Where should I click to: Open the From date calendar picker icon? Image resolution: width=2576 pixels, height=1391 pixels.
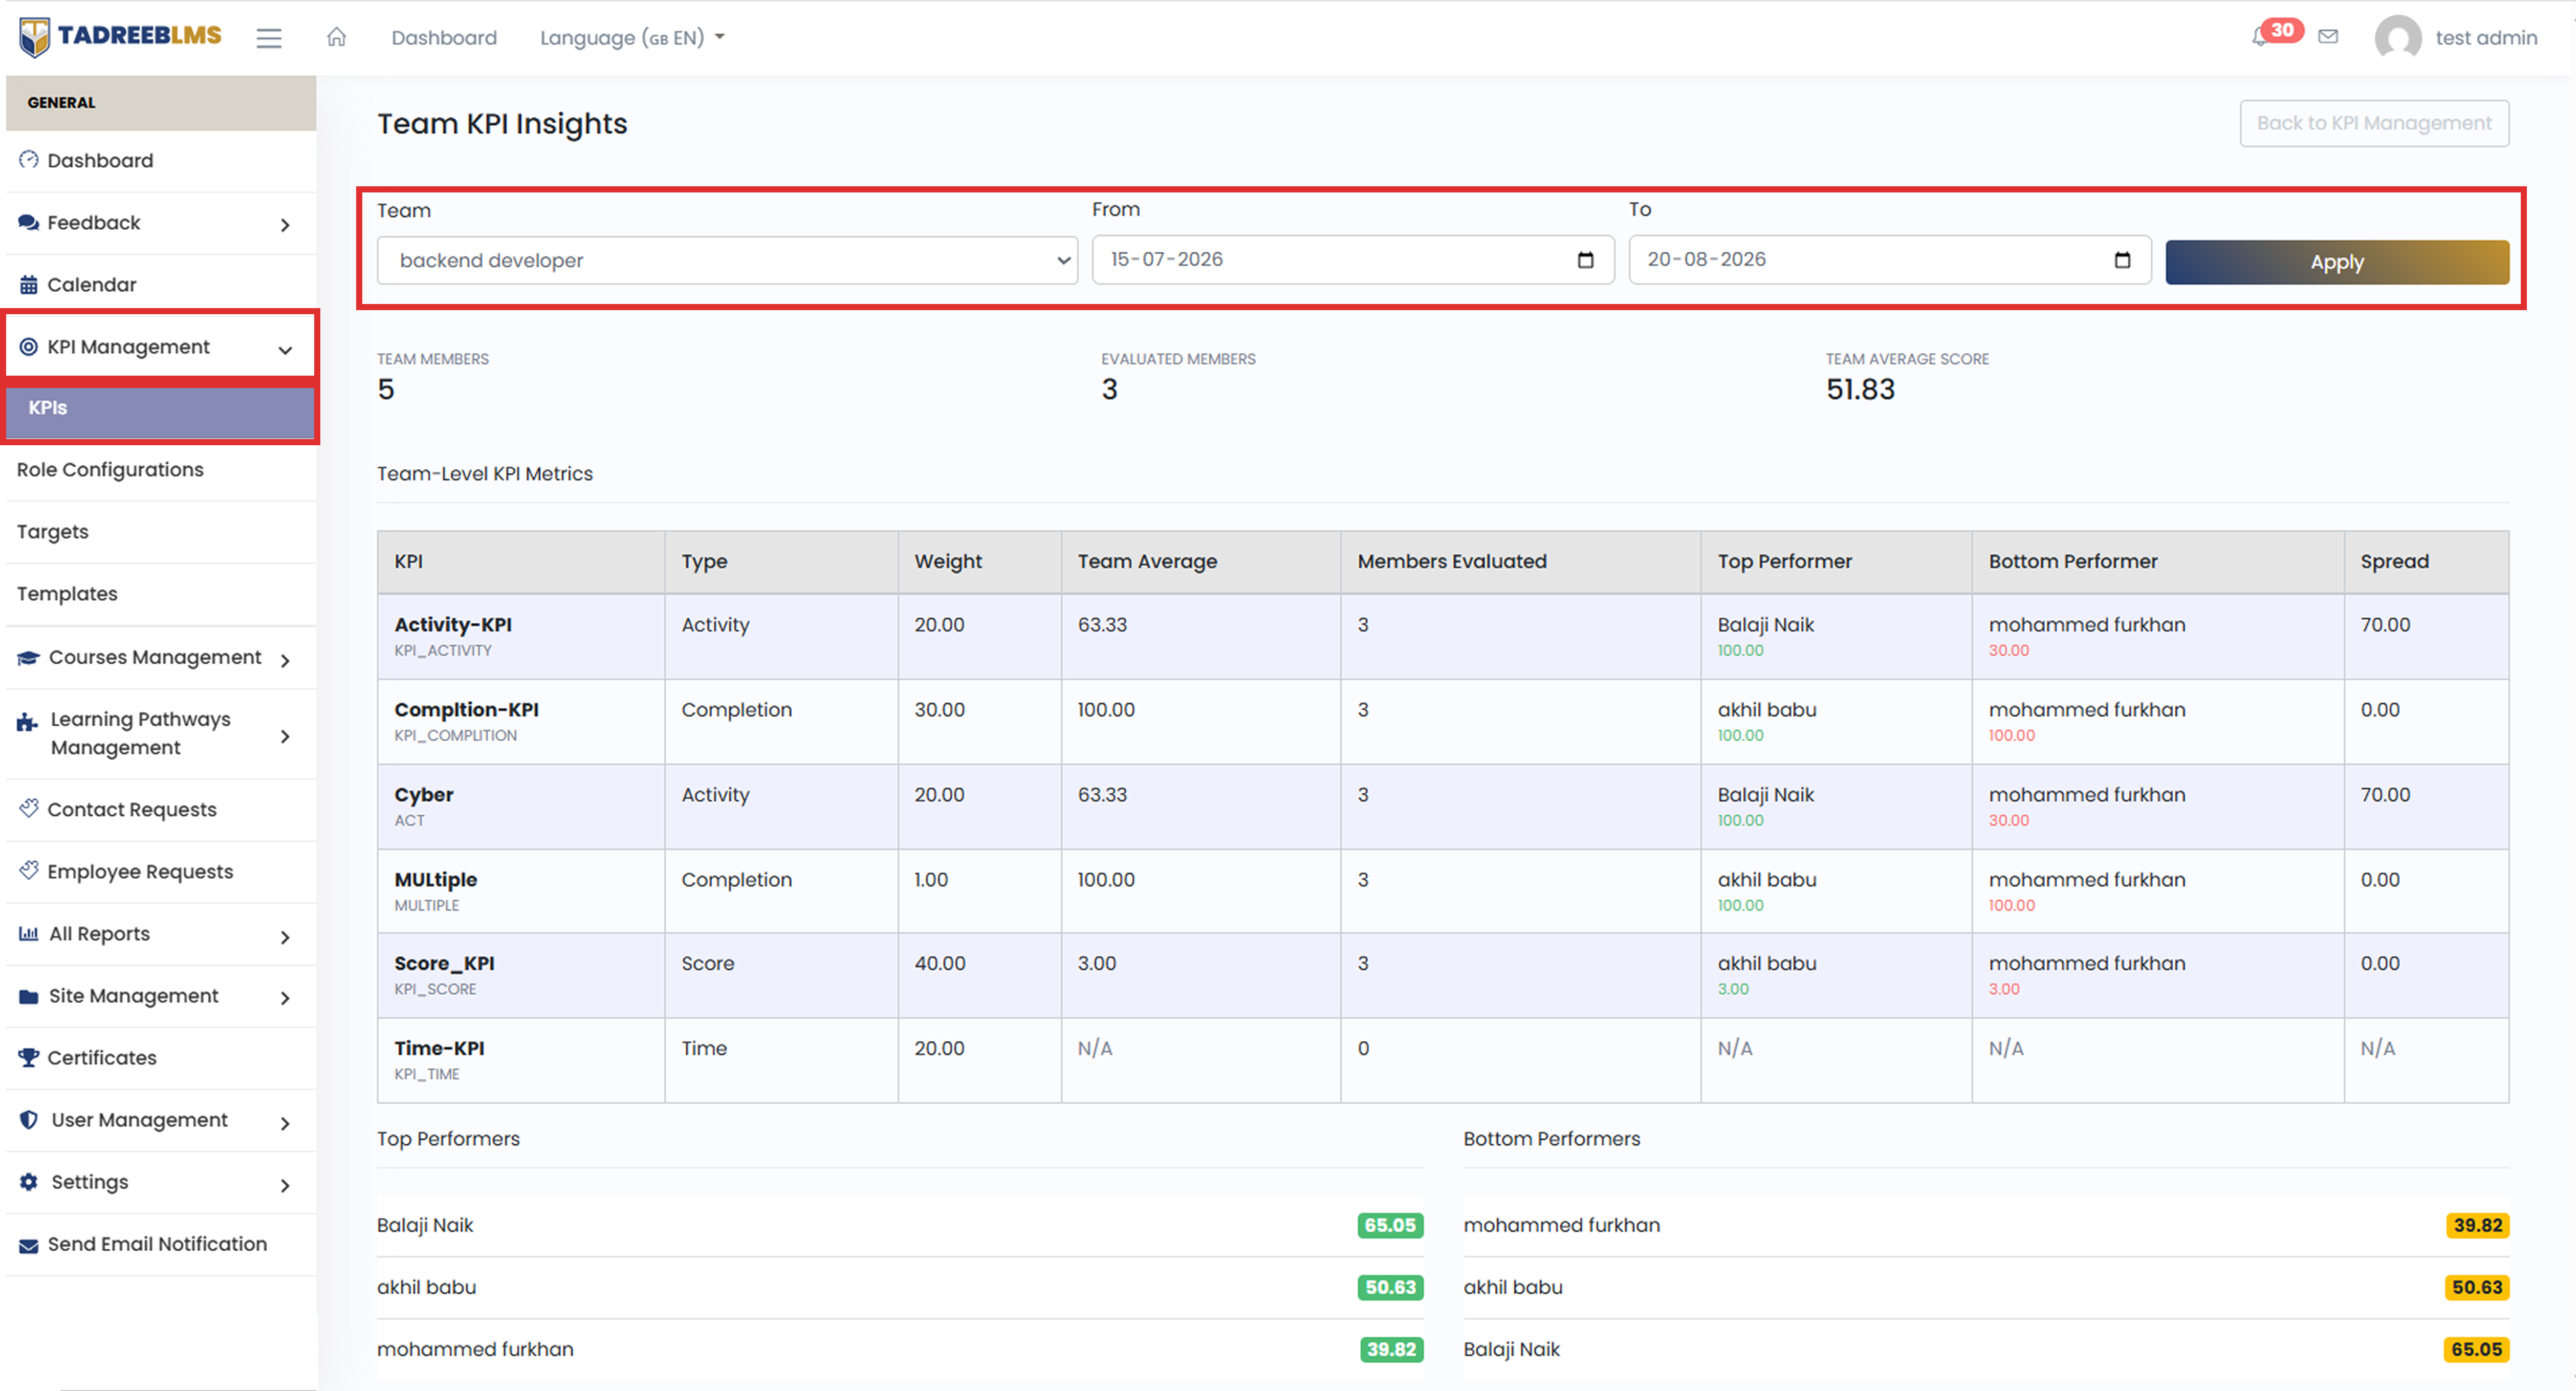pyautogui.click(x=1585, y=260)
